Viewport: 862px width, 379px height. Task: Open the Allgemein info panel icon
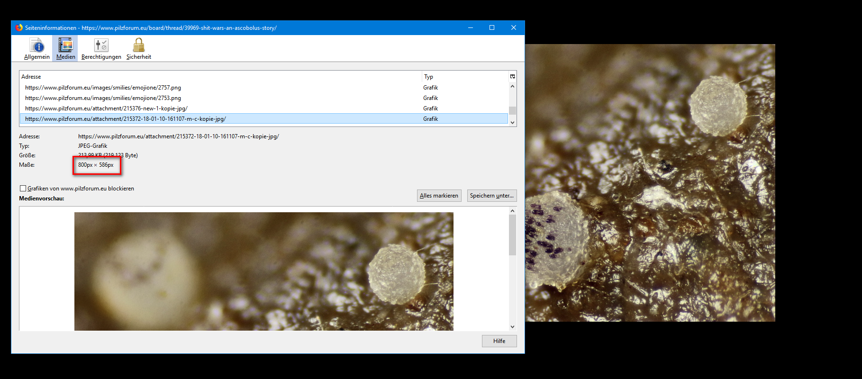(x=37, y=45)
